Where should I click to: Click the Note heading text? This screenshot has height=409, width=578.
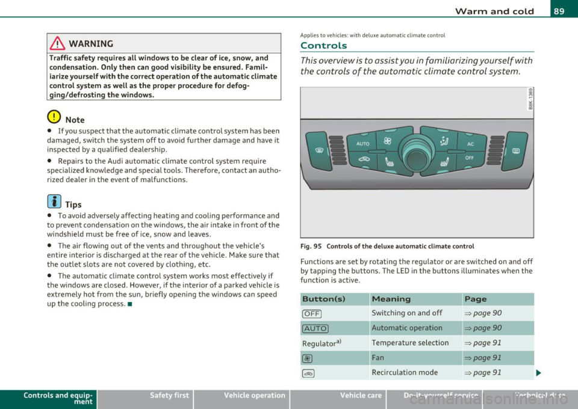75,120
